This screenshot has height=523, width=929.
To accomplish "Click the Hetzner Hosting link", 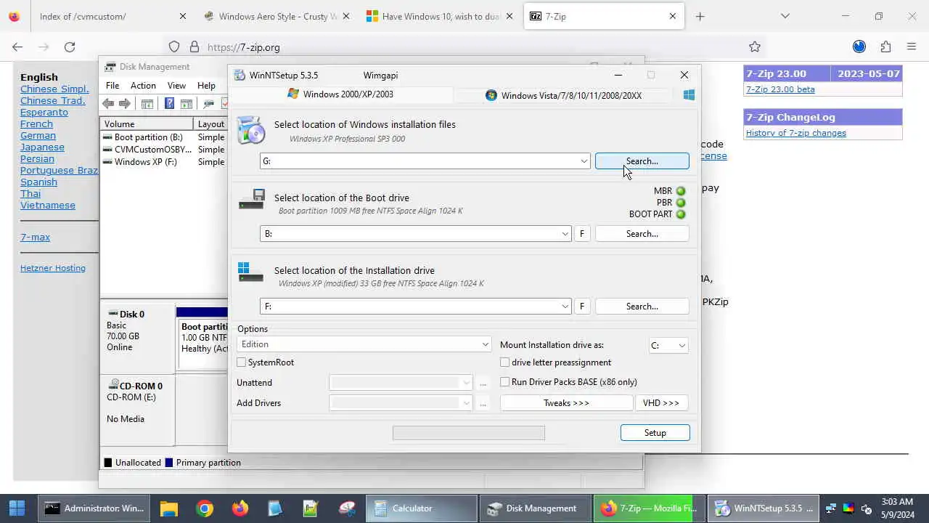I will coord(53,268).
